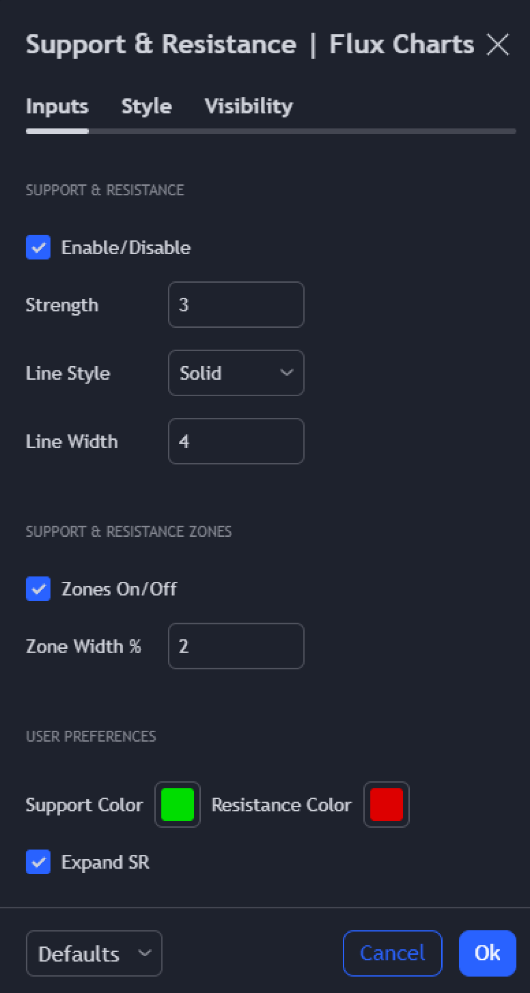Click the Line Width input field
The height and width of the screenshot is (993, 530).
point(236,442)
